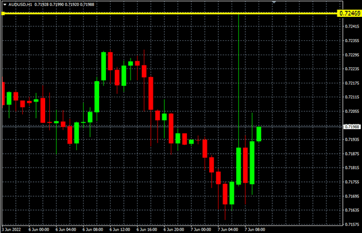Click the current price label 0.71988
The height and width of the screenshot is (233, 362).
tap(352, 127)
